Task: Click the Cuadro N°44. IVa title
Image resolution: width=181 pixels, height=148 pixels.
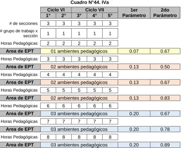Action: click(x=90, y=2)
